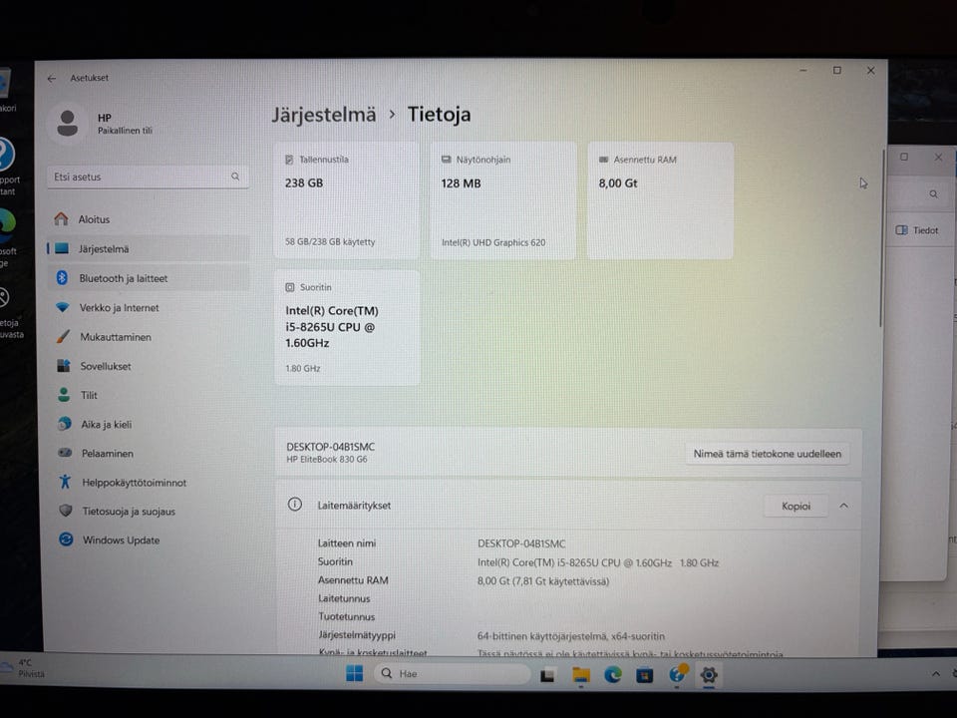
Task: Open Microsoft Store from taskbar
Action: [645, 675]
